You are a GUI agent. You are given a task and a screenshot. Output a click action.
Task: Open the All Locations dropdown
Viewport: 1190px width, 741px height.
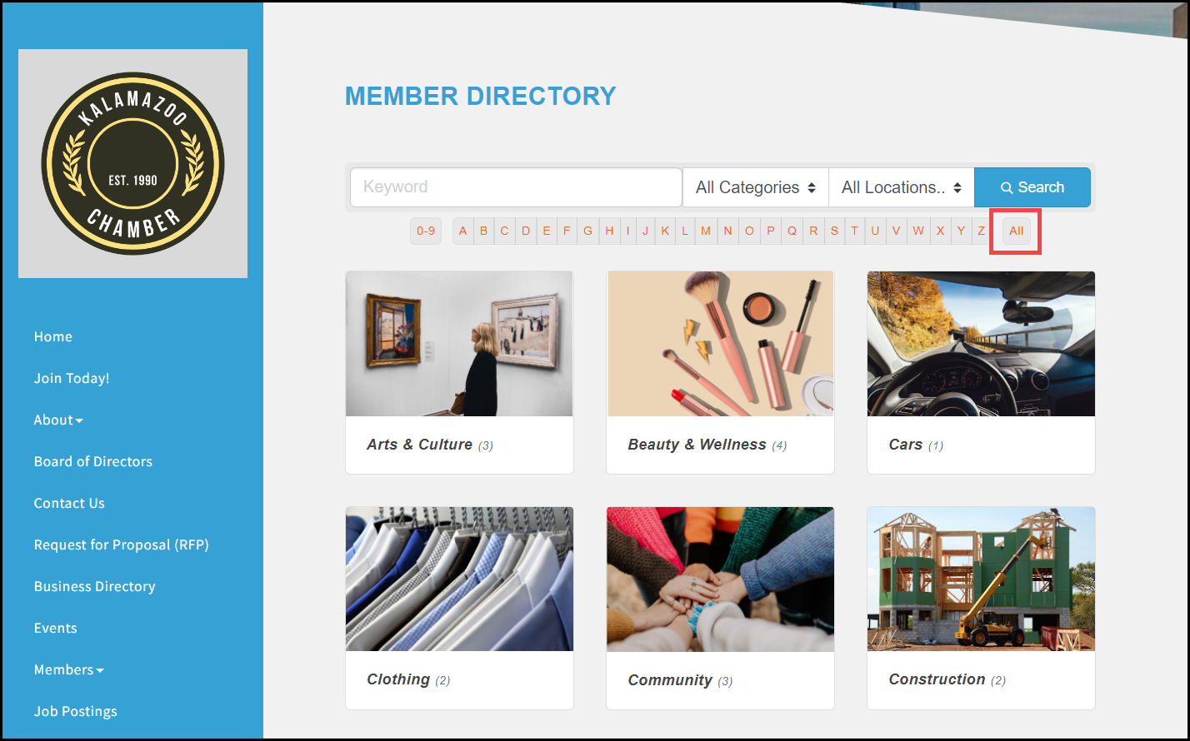[x=902, y=187]
